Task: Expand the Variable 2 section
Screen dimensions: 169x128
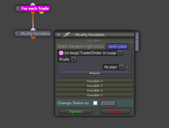Action: tap(95, 81)
